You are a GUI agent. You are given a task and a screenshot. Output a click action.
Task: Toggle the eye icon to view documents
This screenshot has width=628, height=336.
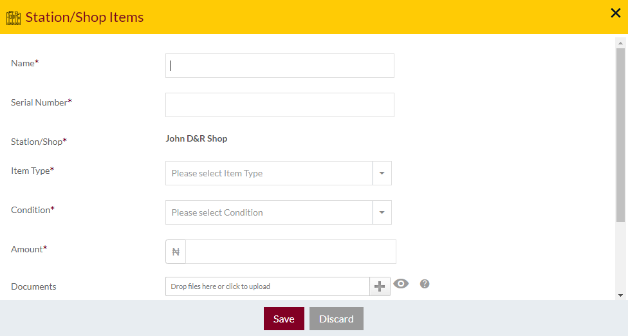[x=401, y=283]
